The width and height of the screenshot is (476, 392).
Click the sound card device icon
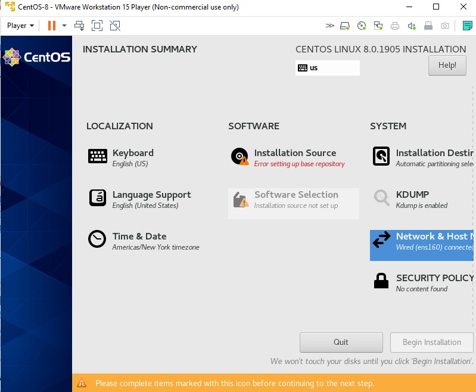(412, 26)
